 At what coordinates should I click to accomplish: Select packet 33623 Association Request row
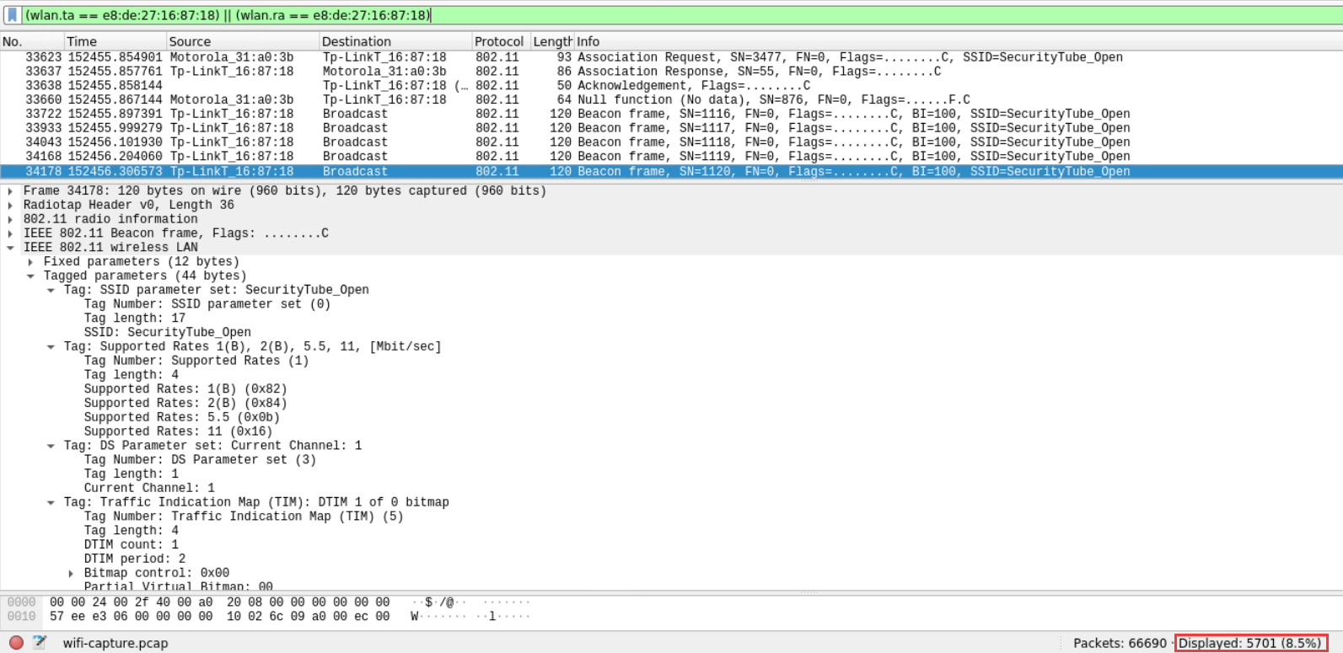click(671, 57)
